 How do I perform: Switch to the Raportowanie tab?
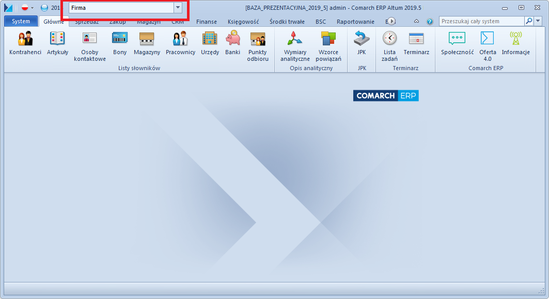pyautogui.click(x=355, y=22)
